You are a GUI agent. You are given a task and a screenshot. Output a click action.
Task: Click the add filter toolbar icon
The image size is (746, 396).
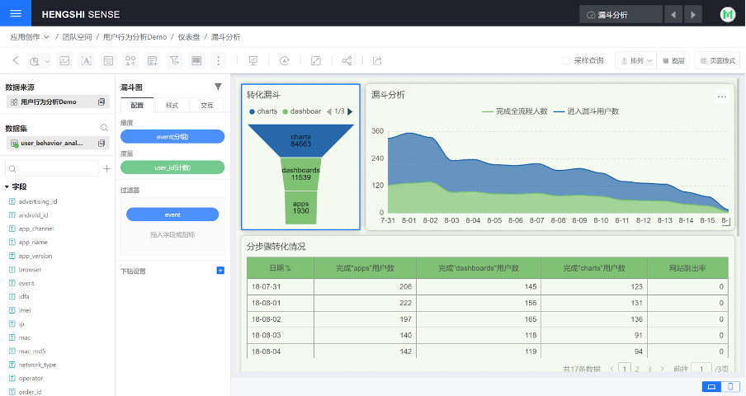pos(174,60)
